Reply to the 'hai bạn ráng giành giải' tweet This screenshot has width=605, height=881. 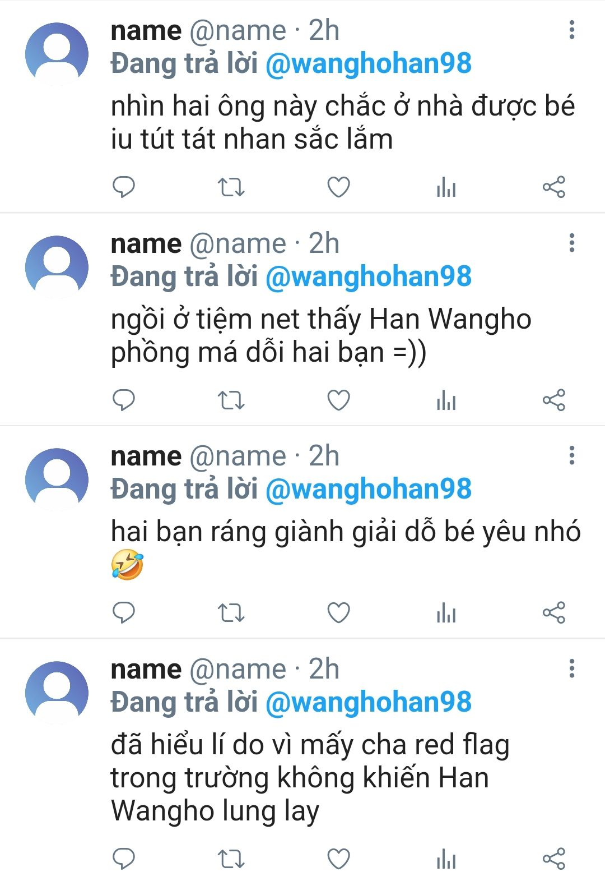coord(124,612)
